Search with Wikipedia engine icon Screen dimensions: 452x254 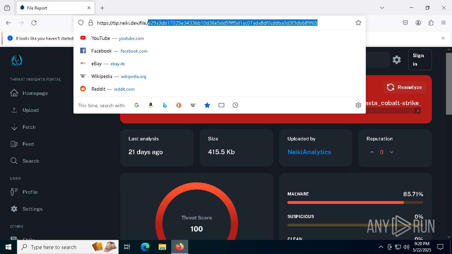193,105
